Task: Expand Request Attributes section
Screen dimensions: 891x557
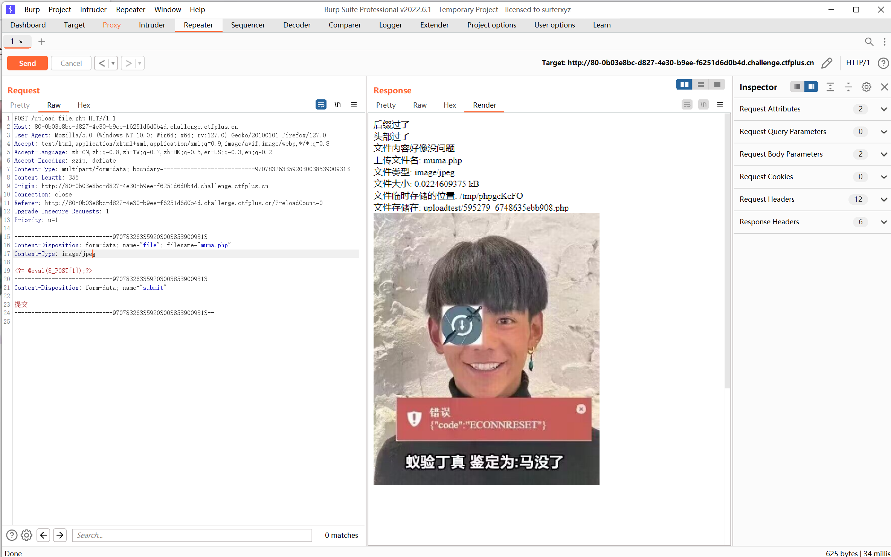Action: 812,109
